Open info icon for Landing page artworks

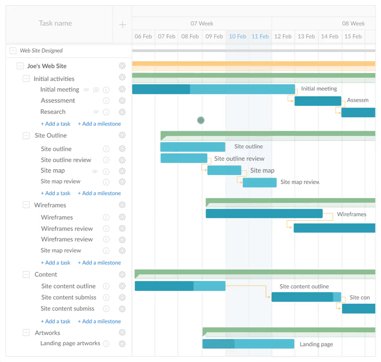coord(106,344)
